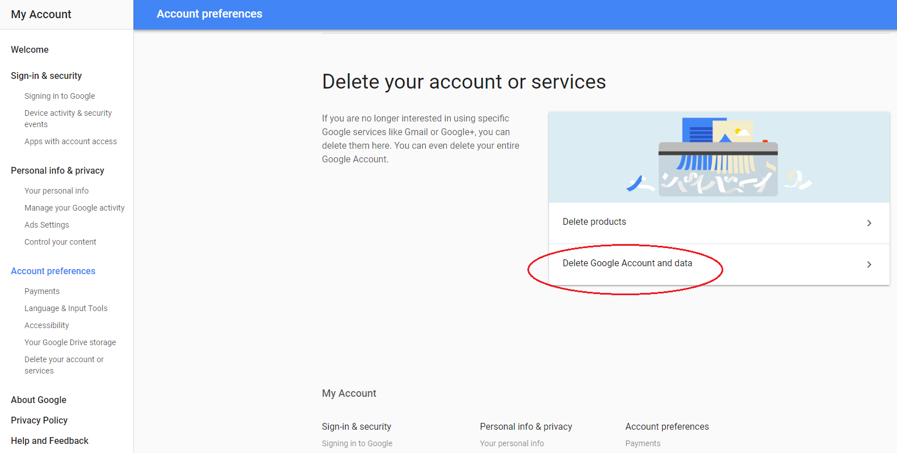Open Accessibility settings
Viewport: 897px width, 453px height.
[47, 325]
